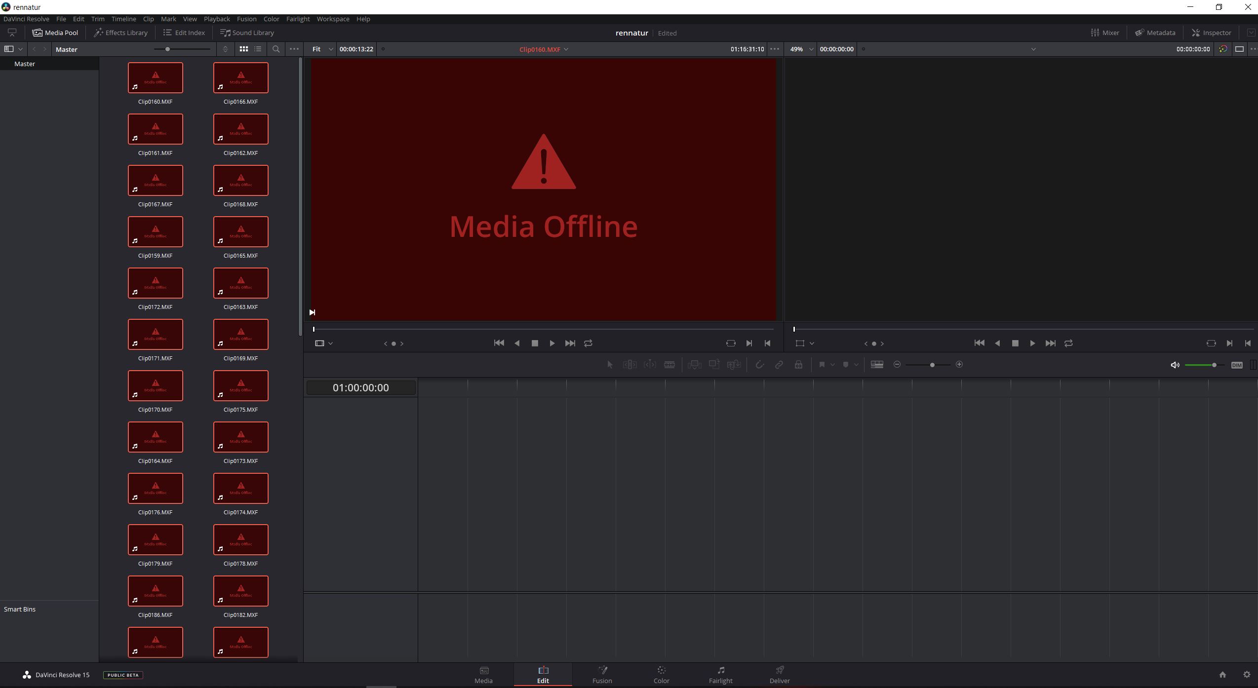Open Project Settings gear icon

1247,675
